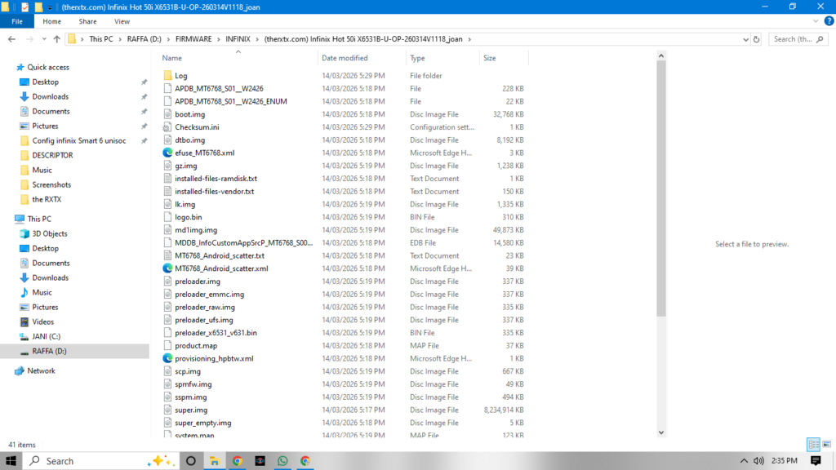Open the address bar history dropdown

745,38
